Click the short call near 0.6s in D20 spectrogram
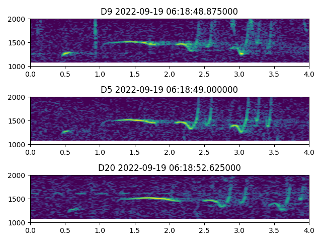The image size is (322, 242). [x=73, y=209]
